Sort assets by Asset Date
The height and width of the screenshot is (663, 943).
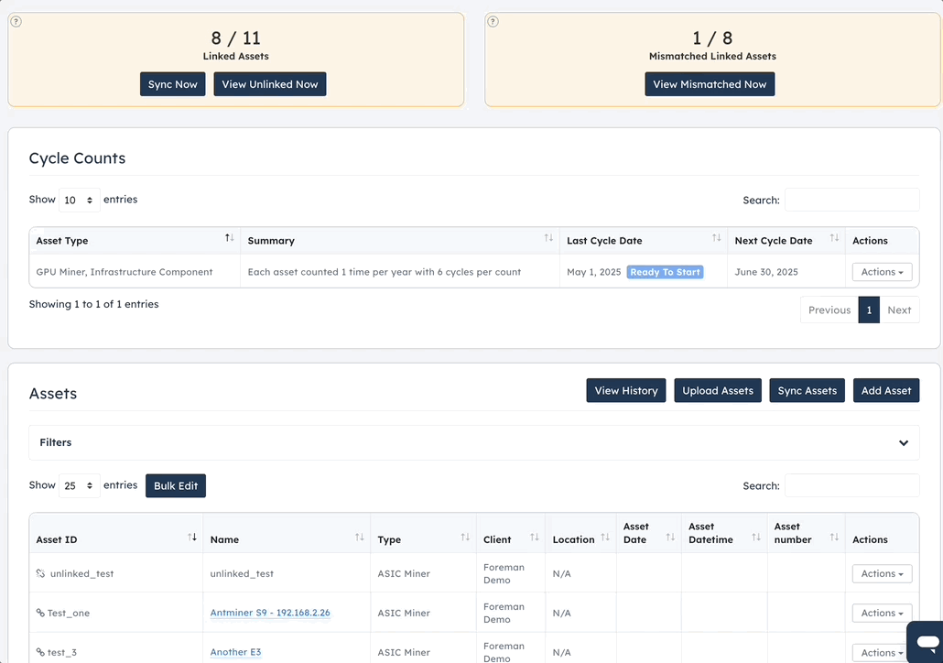(670, 538)
